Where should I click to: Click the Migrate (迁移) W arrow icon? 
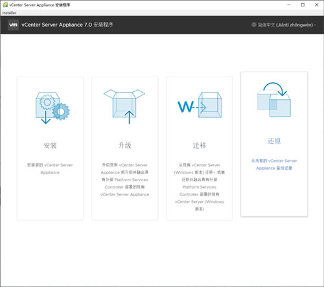point(200,105)
